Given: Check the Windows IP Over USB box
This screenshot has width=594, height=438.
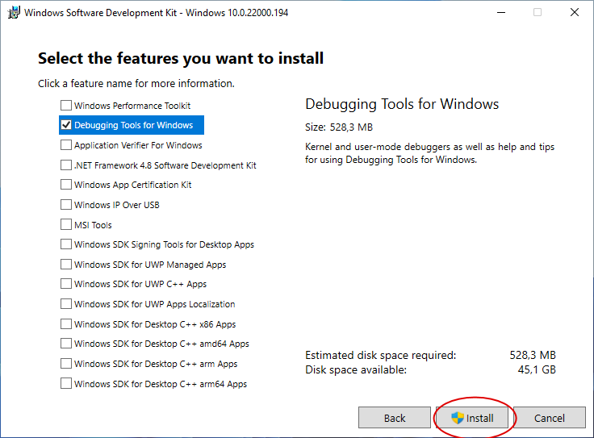Looking at the screenshot, I should coord(66,205).
